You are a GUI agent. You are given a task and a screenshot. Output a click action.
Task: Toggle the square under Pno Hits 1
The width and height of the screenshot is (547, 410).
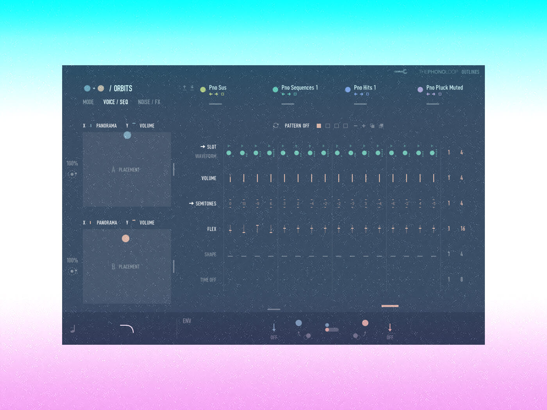click(x=368, y=94)
